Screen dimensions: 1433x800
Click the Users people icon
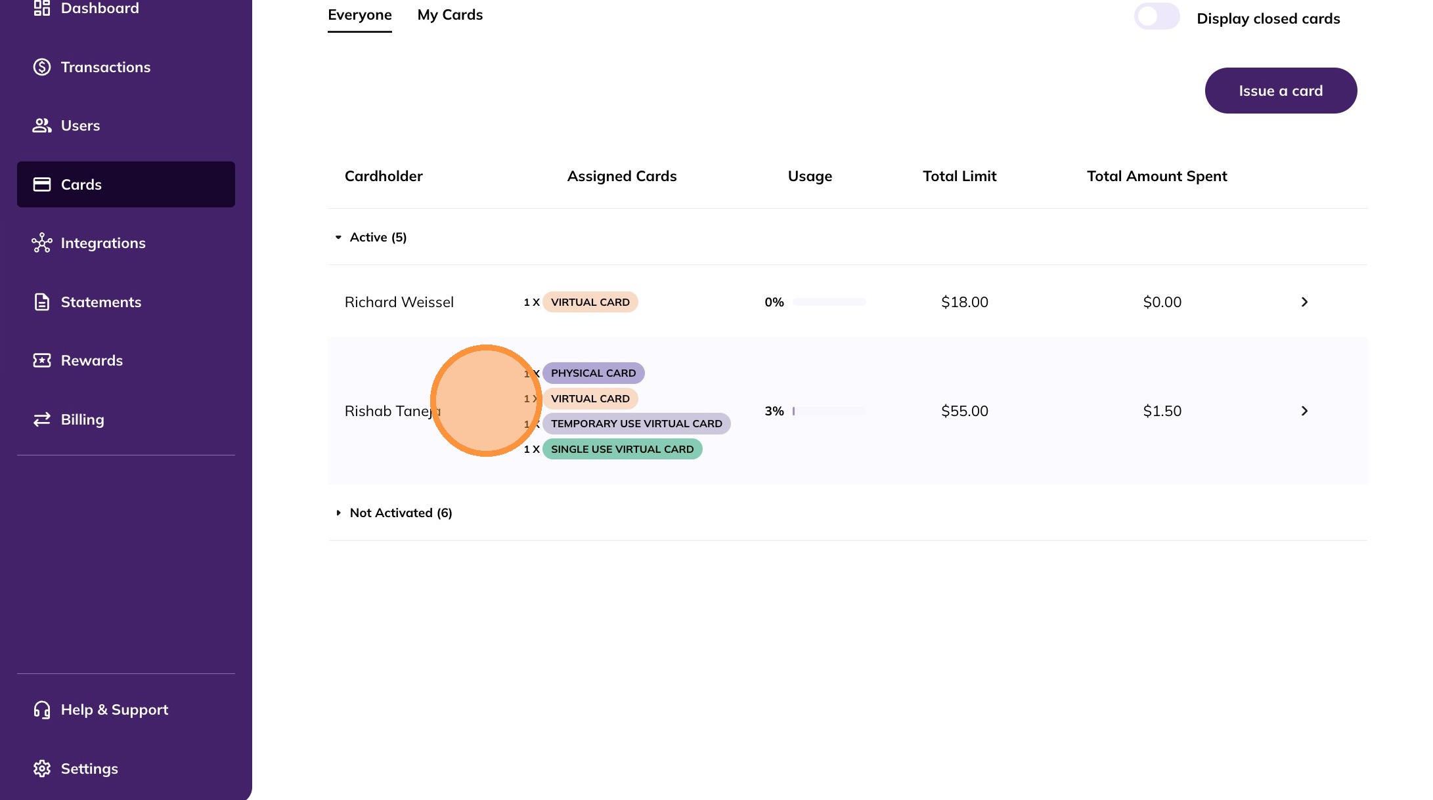click(x=42, y=125)
